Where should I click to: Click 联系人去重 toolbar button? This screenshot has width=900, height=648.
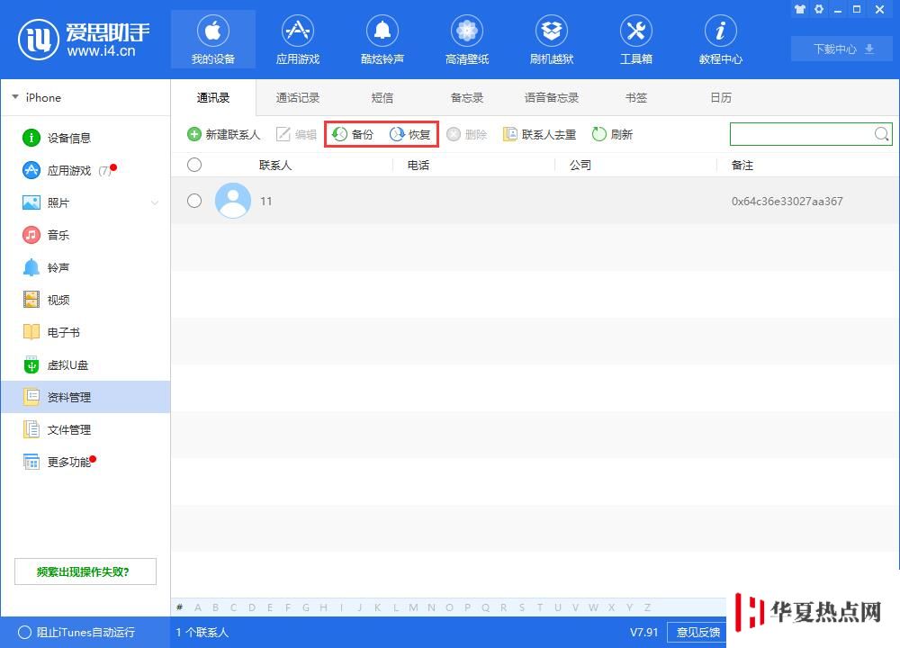click(539, 134)
